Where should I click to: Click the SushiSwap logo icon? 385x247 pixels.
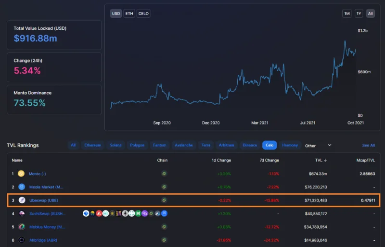[x=22, y=213]
